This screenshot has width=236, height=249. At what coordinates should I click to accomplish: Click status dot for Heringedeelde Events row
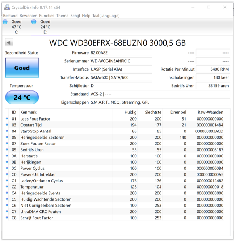pos(7,193)
